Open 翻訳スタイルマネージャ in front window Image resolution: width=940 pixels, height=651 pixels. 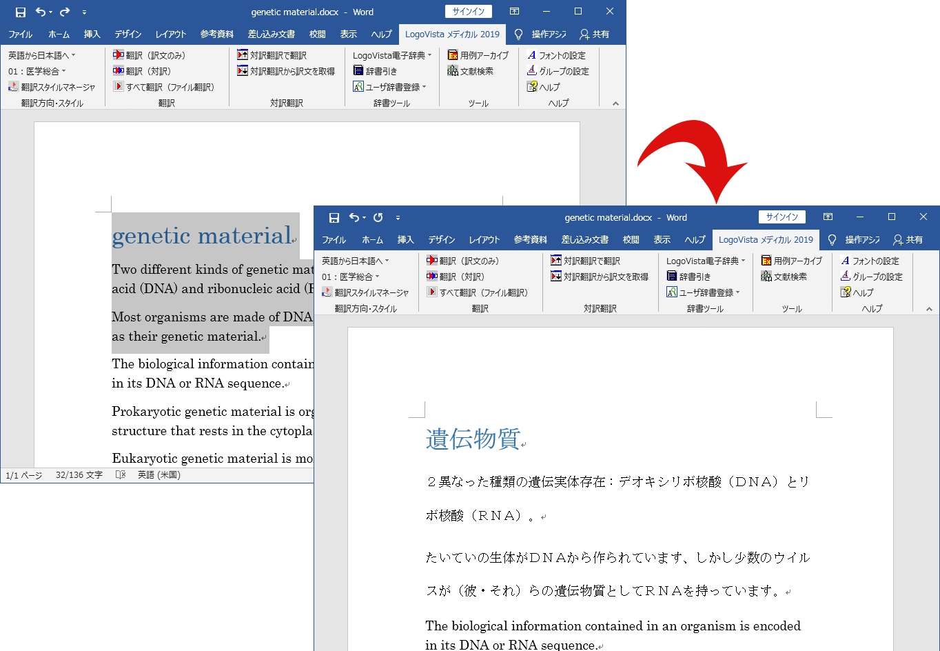[366, 292]
